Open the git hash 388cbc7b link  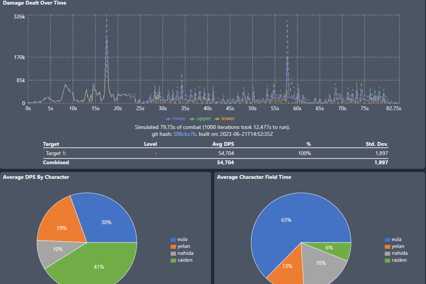coord(184,134)
